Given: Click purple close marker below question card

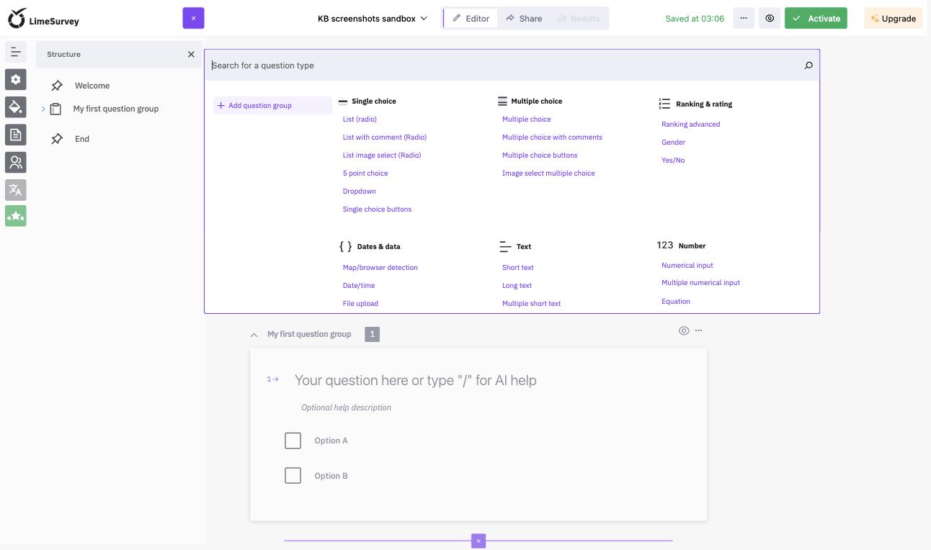Looking at the screenshot, I should click(478, 541).
